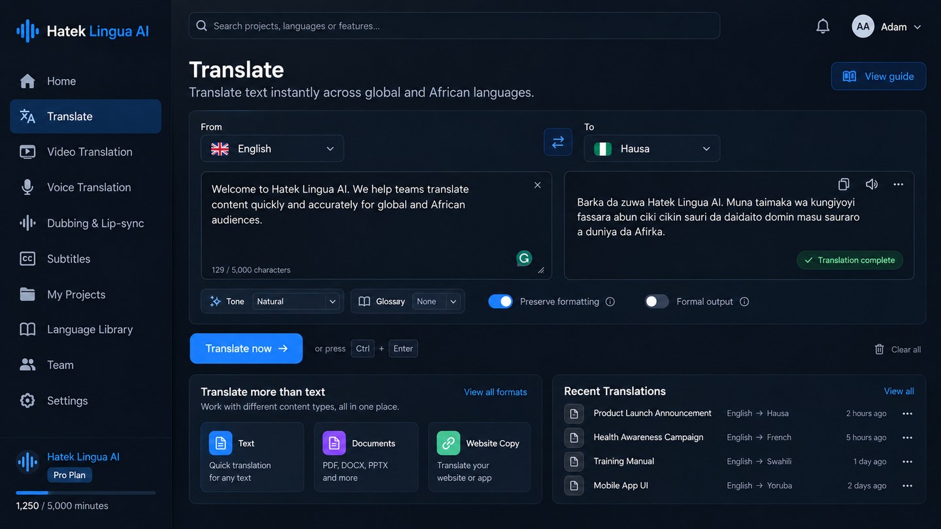Open Team page in sidebar

(x=86, y=365)
